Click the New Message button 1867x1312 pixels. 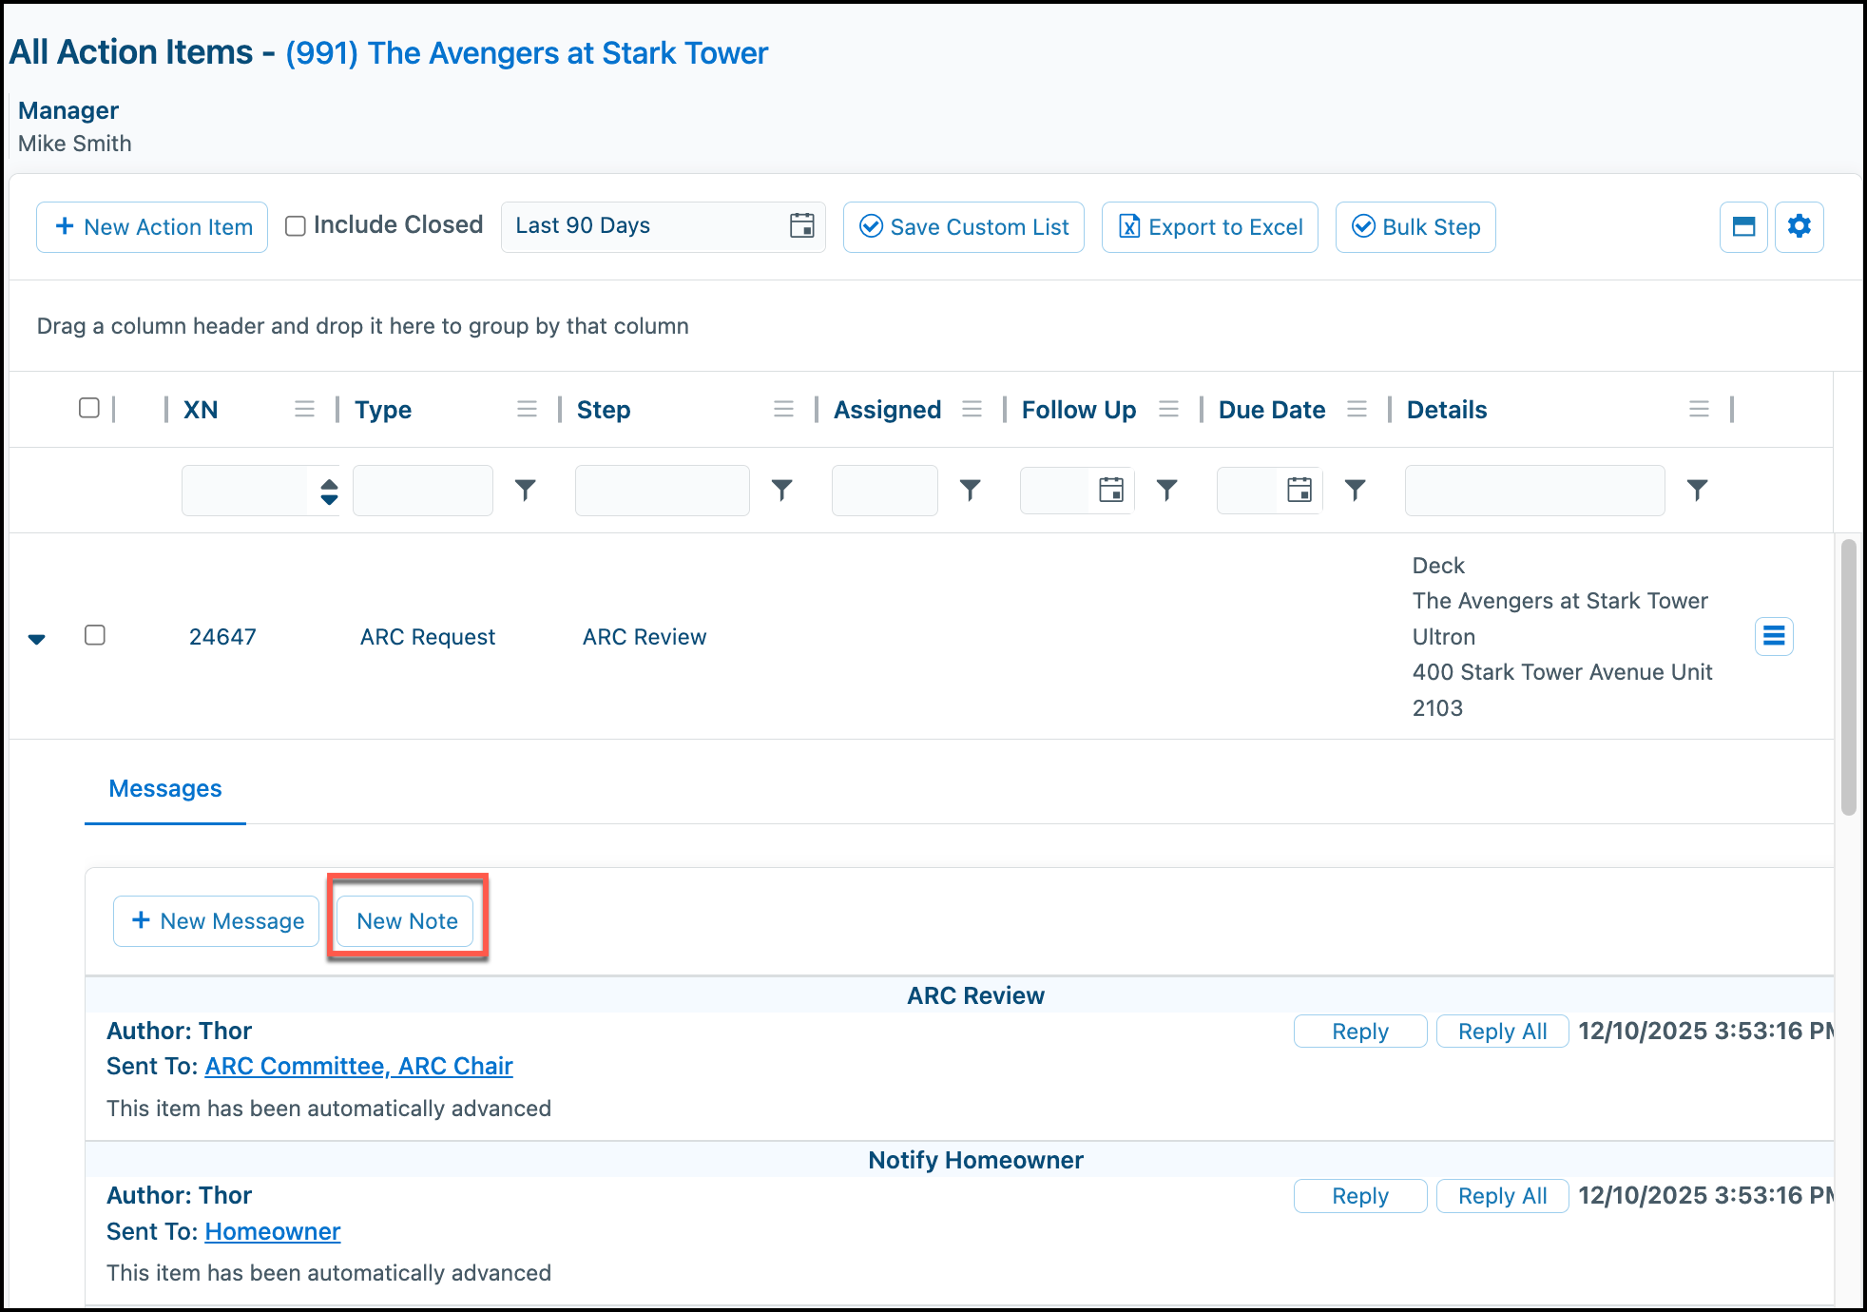tap(217, 921)
